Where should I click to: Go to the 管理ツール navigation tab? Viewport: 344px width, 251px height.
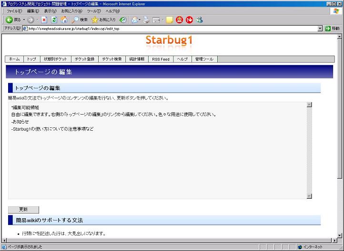coord(204,59)
